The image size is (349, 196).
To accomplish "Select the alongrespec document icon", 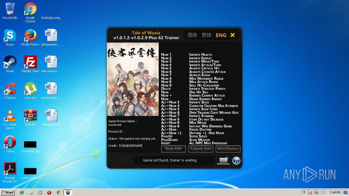I will pyautogui.click(x=51, y=38).
